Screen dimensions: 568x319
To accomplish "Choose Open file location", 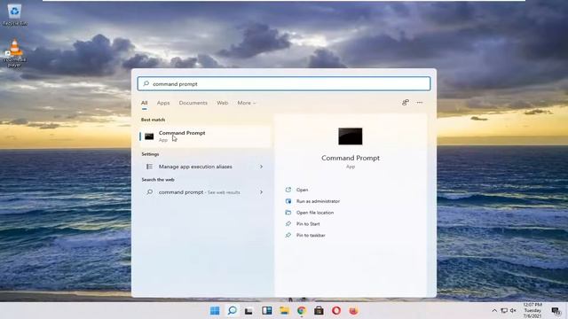I will (315, 213).
